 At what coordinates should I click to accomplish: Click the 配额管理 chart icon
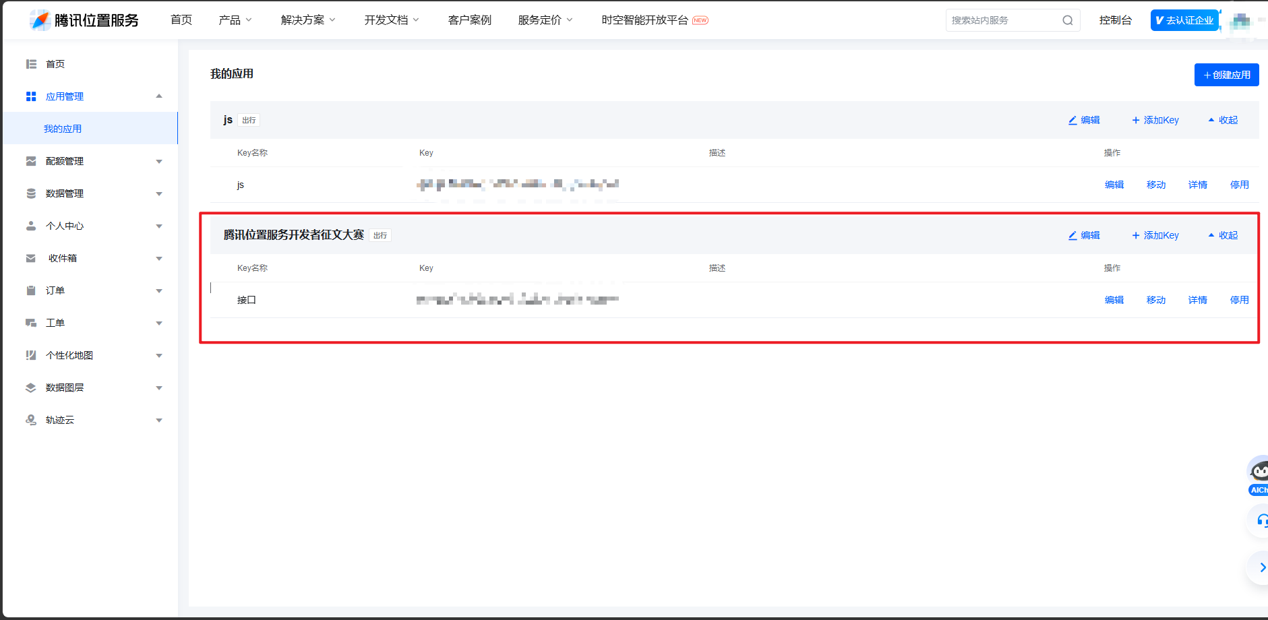point(31,161)
